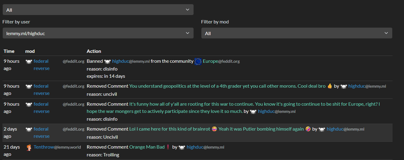Open Tenthrow@lemmy.world moderator profile
404x160 pixels.
[x=57, y=147]
